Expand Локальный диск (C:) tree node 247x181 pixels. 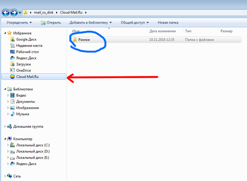click(8, 145)
